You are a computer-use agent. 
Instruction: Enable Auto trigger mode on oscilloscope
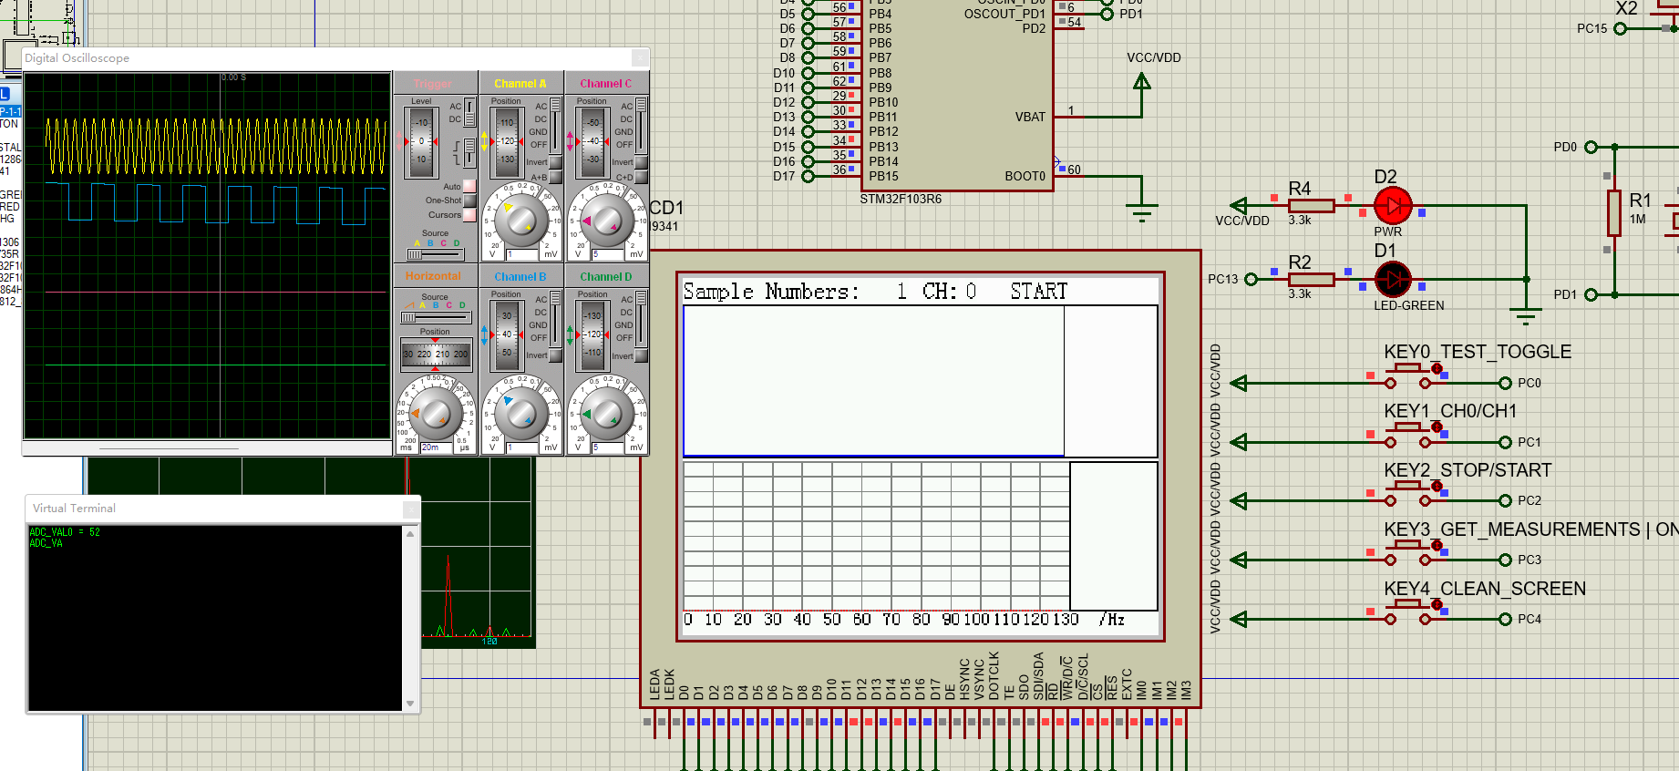point(469,186)
